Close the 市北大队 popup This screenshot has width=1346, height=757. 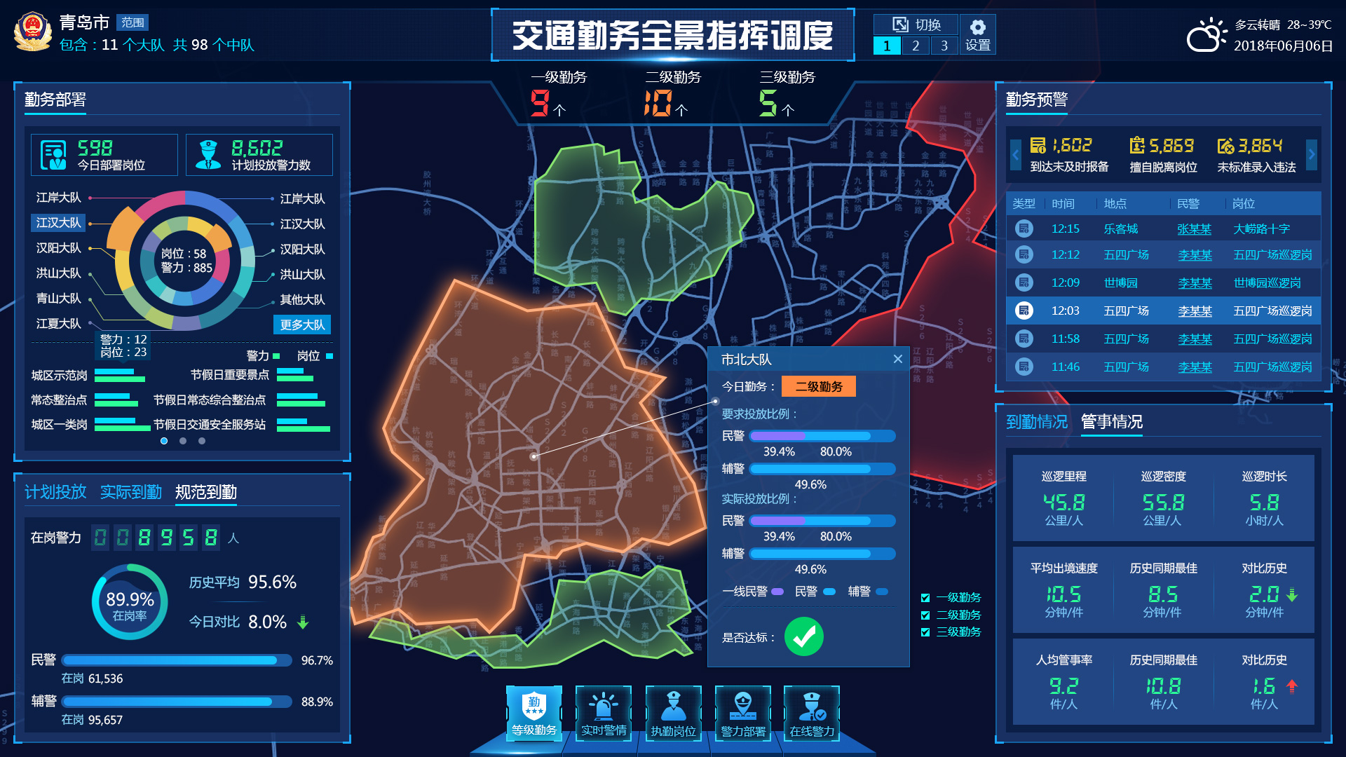point(897,359)
